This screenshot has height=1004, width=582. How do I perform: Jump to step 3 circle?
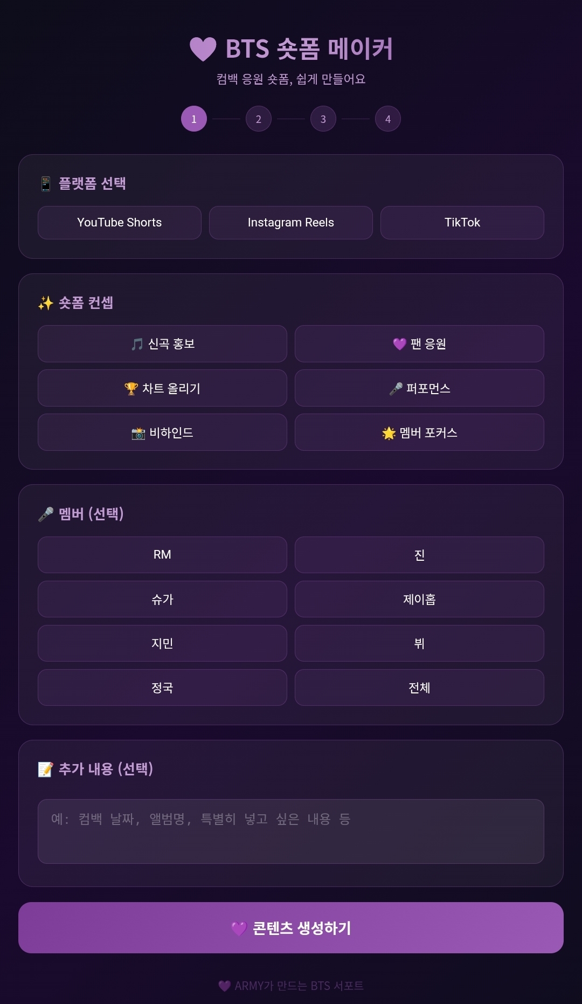click(323, 119)
